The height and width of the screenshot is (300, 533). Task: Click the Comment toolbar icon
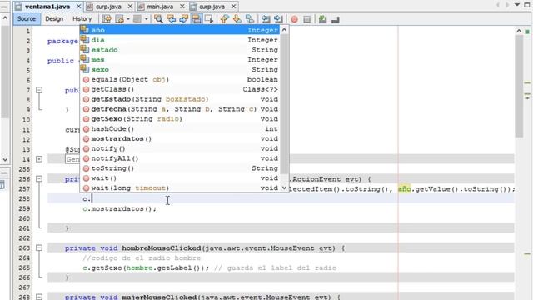(322, 19)
